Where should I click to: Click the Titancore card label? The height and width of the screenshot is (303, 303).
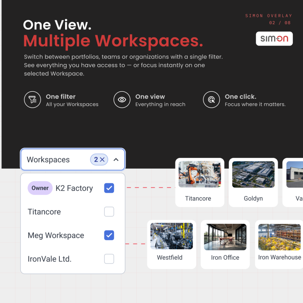tap(198, 199)
